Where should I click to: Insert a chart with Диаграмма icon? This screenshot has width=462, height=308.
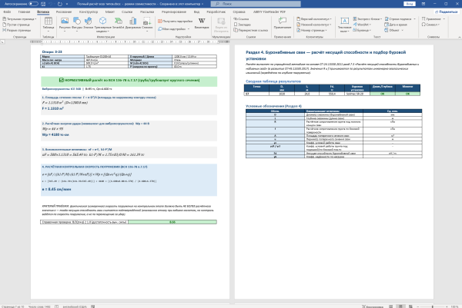point(133,23)
